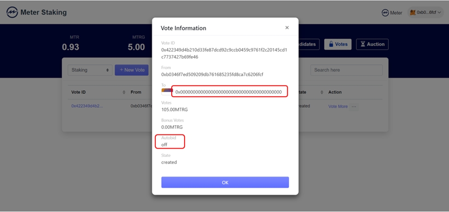Open the partially hidden Candidates tab
449x212 pixels.
pos(309,44)
